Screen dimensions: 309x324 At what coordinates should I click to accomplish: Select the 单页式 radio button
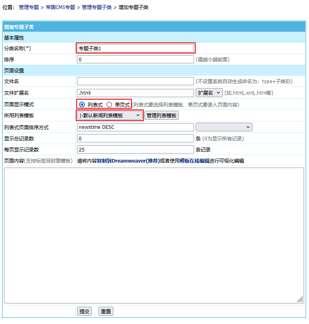click(x=109, y=105)
